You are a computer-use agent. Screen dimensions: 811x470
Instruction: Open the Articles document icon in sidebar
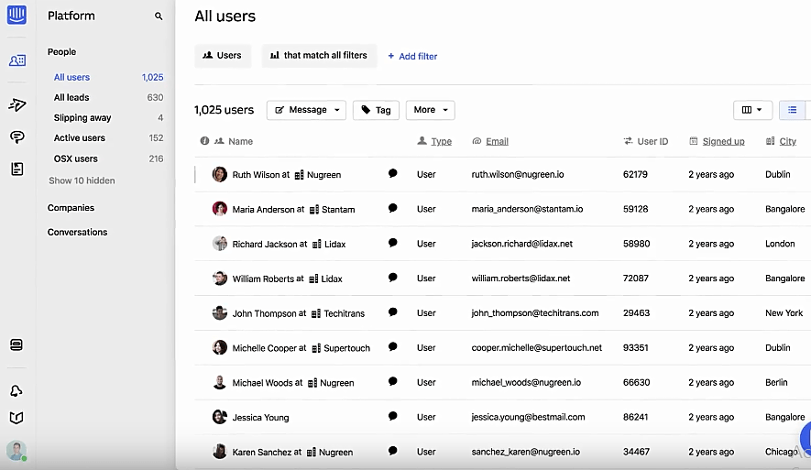tap(16, 169)
